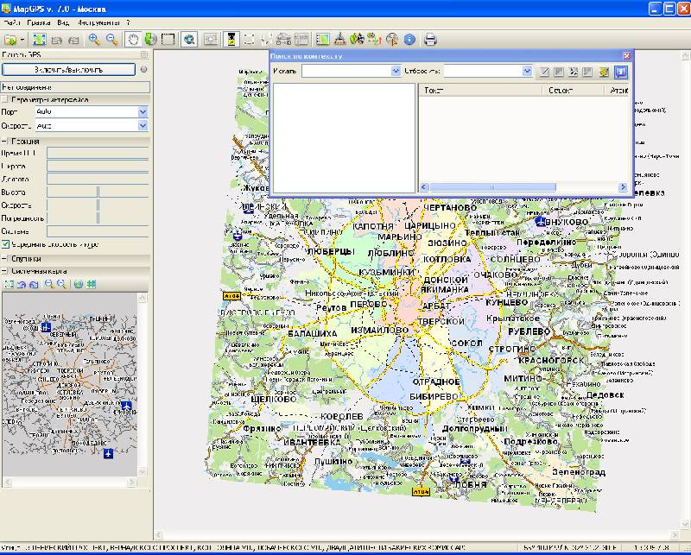Open the blue info icon in toolbar
This screenshot has width=691, height=555.
click(x=409, y=40)
